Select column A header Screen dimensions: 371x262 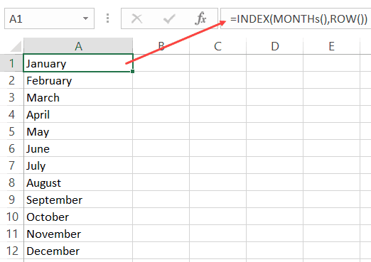(x=78, y=46)
